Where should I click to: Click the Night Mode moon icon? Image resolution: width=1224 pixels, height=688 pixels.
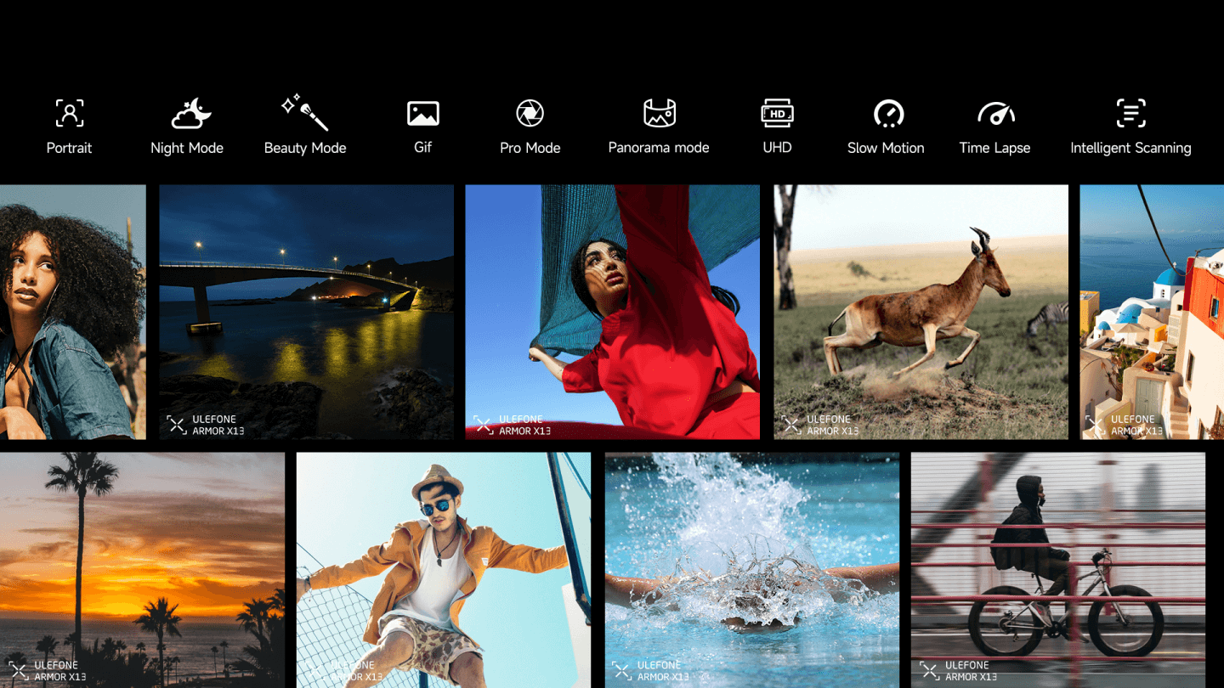190,113
